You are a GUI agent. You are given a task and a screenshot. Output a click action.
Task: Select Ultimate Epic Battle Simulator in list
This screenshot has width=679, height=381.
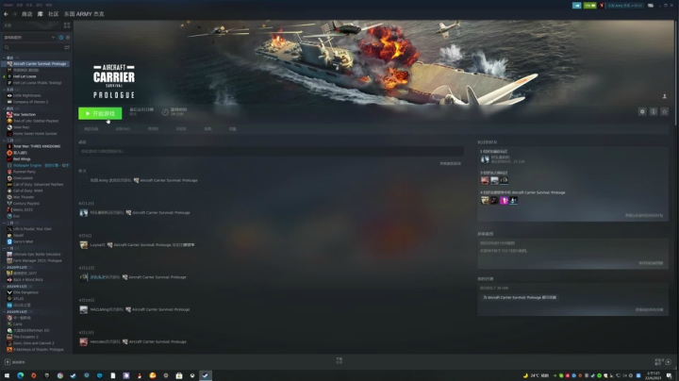(x=37, y=254)
